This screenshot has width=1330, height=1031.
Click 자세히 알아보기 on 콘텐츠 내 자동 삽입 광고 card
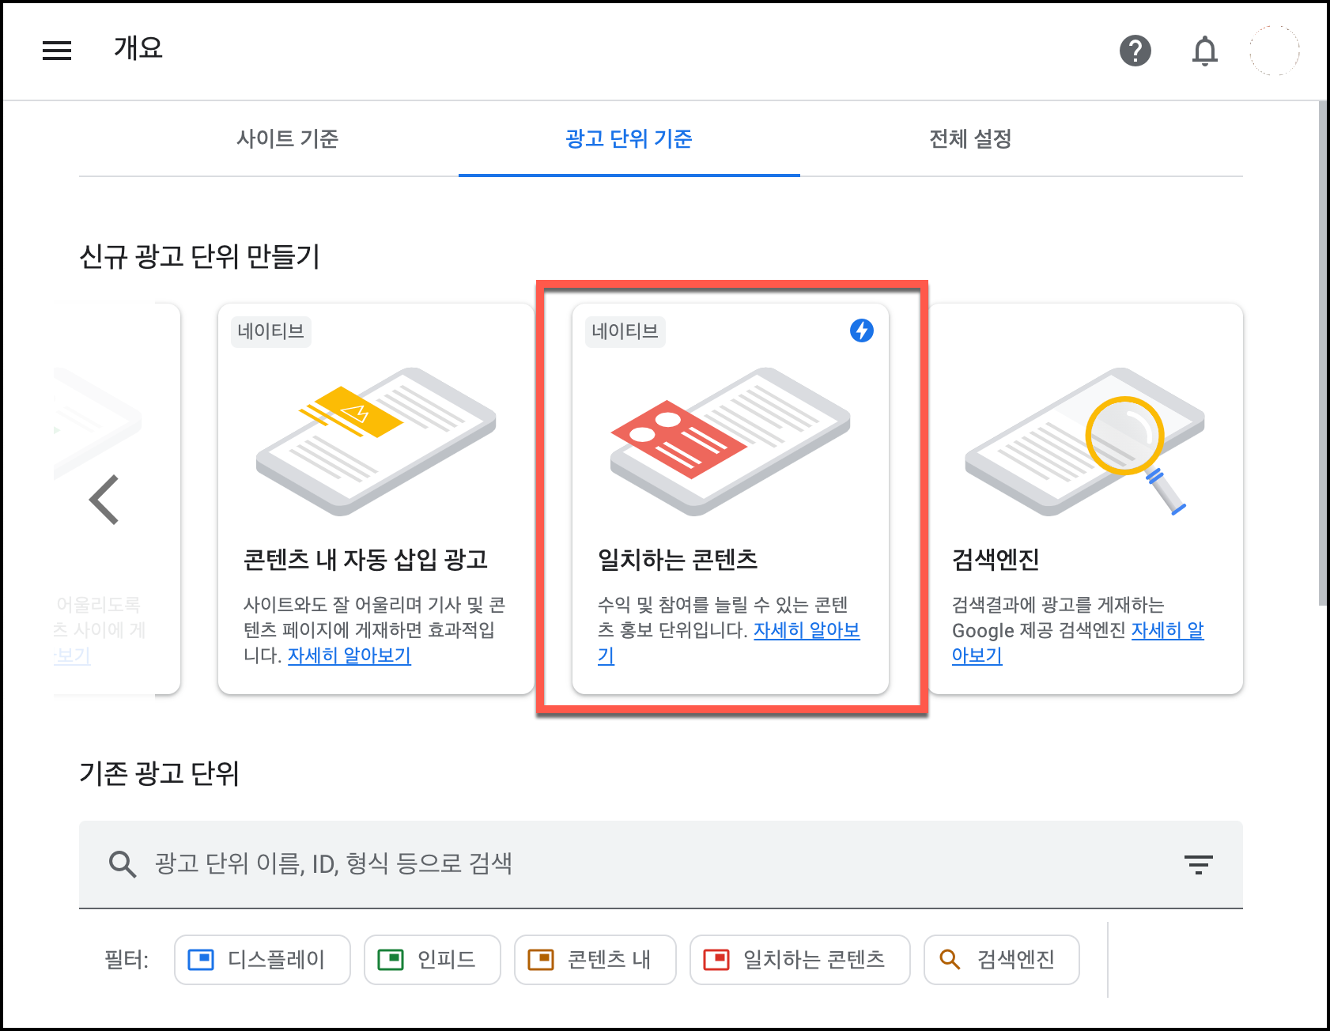point(350,655)
